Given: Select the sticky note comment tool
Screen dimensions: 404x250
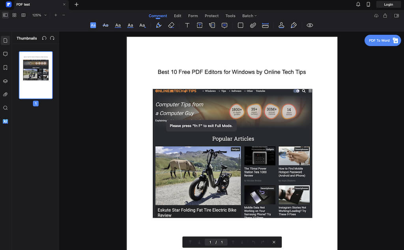Looking at the screenshot, I should point(224,25).
